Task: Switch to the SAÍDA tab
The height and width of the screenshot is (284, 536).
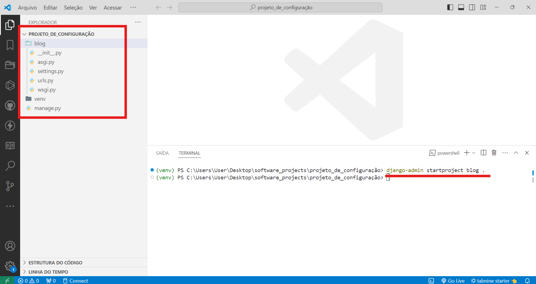Action: point(162,153)
